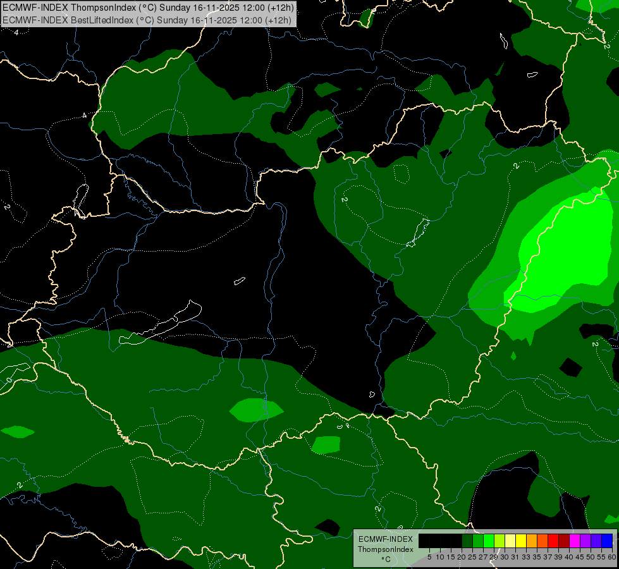Pick the blue legend swatch (55-60)
Viewport: 619px width, 569px height.
(606, 541)
